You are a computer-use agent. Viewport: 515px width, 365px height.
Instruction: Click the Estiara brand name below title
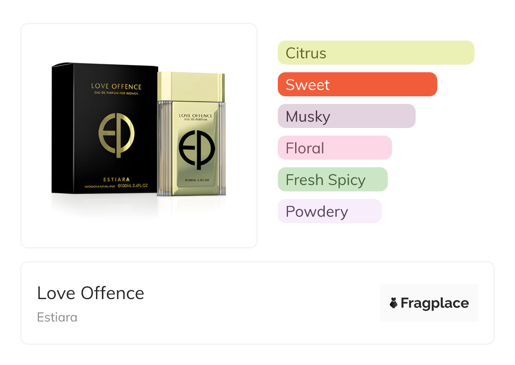coord(57,317)
